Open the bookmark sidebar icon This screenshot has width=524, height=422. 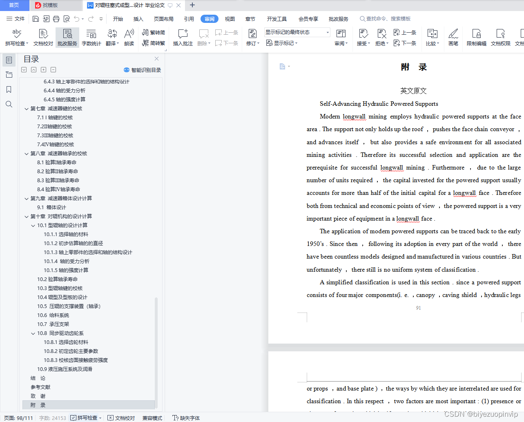point(9,89)
